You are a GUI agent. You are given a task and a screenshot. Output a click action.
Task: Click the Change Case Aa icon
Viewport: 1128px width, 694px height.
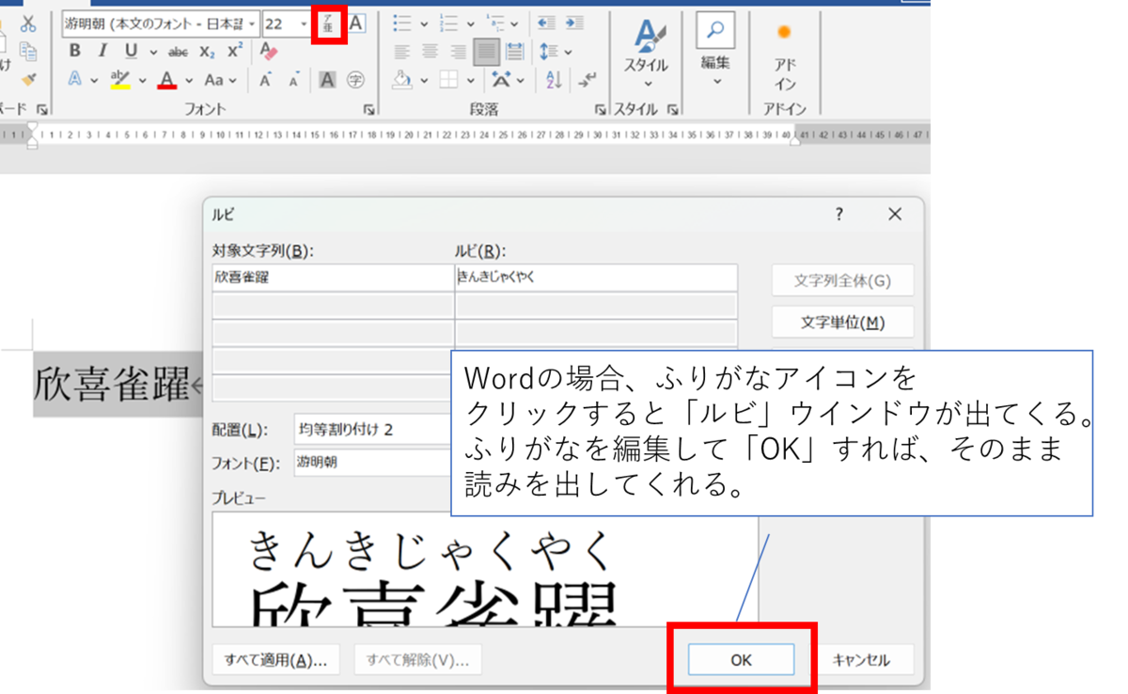click(x=214, y=81)
